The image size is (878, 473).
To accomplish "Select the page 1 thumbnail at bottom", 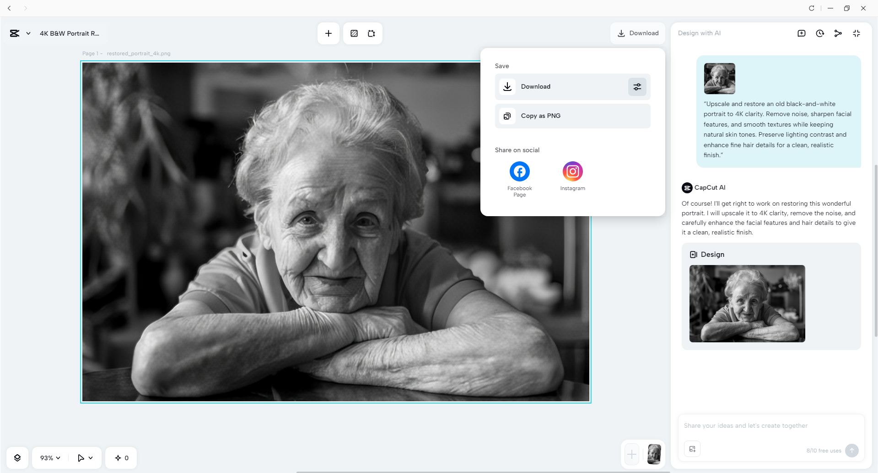I will click(x=654, y=454).
